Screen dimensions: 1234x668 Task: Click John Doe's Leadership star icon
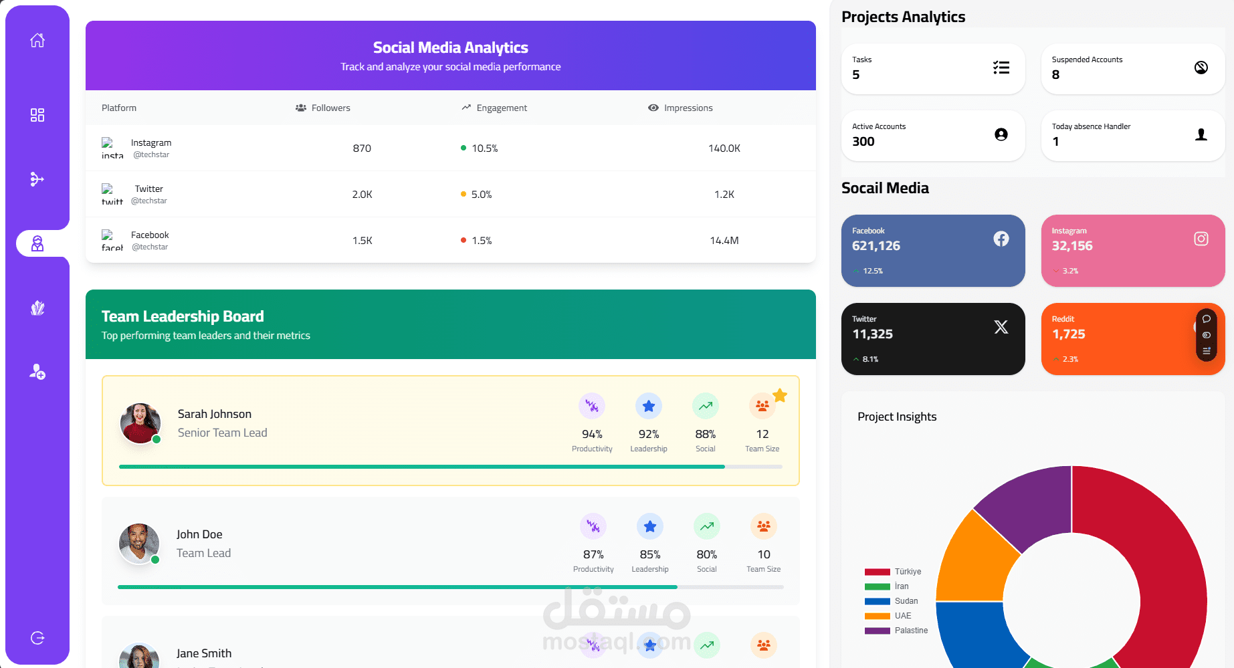point(650,526)
